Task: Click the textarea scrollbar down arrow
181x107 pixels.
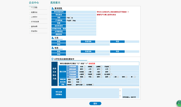Action: pyautogui.click(x=120, y=96)
